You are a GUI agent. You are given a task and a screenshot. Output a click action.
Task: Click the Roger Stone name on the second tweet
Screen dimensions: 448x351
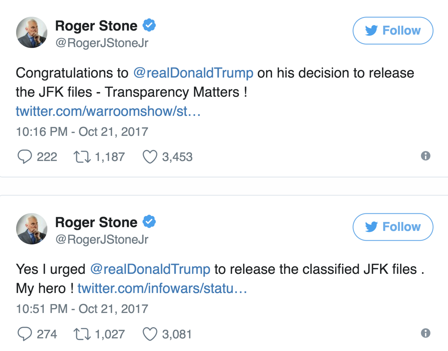96,222
